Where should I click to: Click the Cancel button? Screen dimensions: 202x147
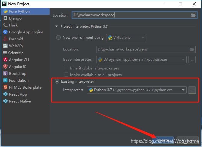(x=188, y=140)
